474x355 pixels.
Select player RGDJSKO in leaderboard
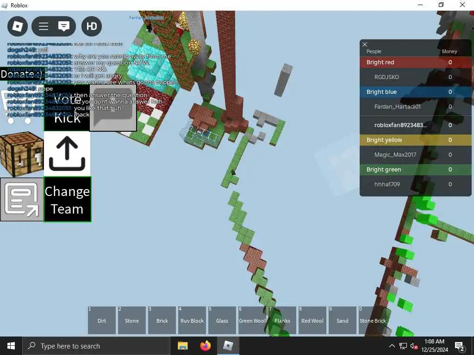click(416, 77)
